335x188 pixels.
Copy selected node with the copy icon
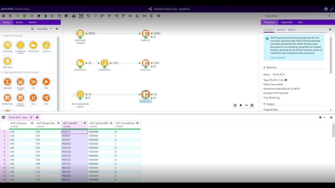click(x=60, y=16)
